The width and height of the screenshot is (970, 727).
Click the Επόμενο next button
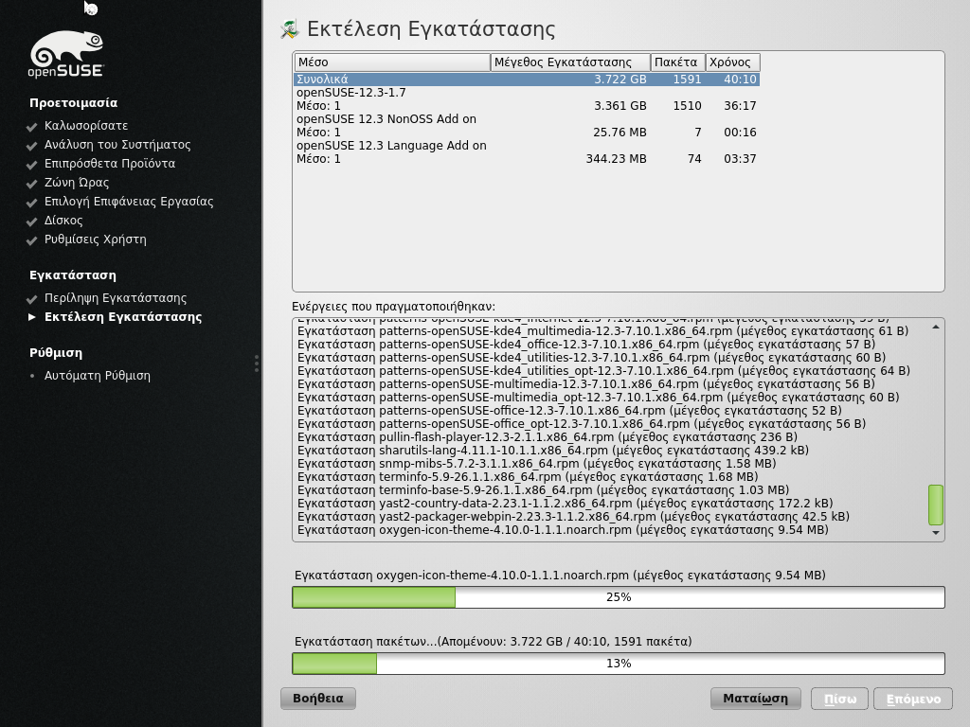(913, 699)
